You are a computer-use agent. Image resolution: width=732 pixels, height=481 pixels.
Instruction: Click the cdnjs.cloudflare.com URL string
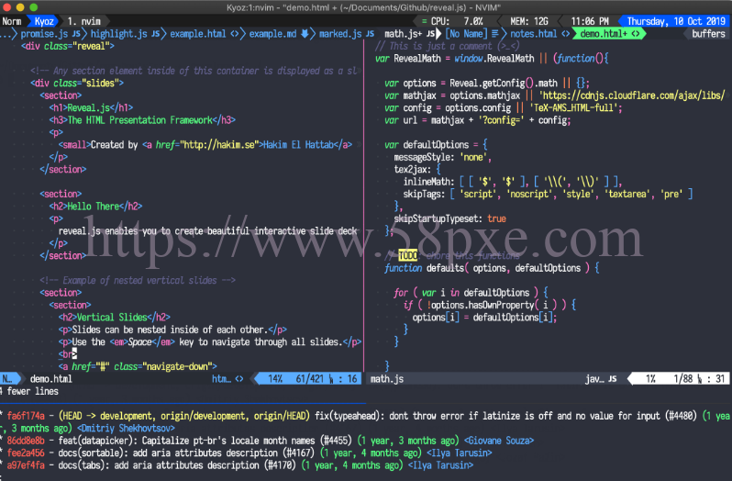click(632, 95)
